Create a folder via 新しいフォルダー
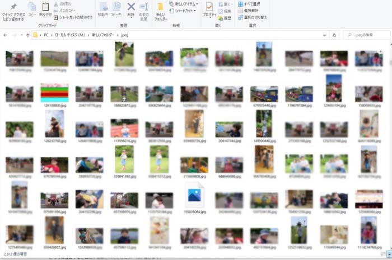This screenshot has height=260, width=392. pyautogui.click(x=161, y=12)
